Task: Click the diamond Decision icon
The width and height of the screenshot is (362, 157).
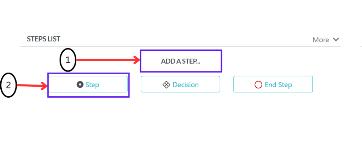Action: 166,85
